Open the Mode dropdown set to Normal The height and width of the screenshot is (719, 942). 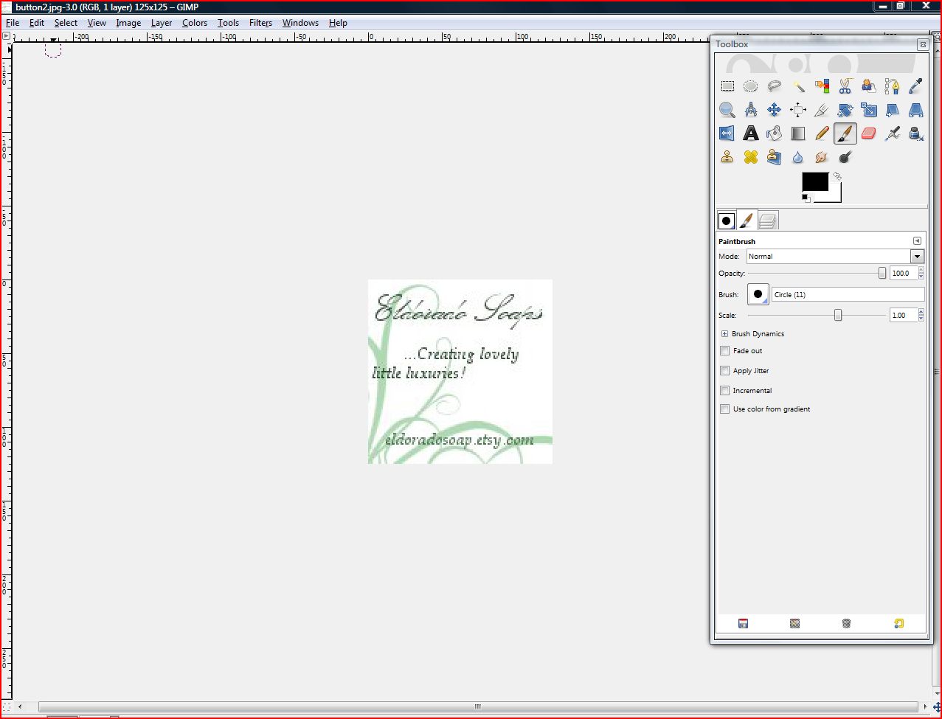pos(835,257)
